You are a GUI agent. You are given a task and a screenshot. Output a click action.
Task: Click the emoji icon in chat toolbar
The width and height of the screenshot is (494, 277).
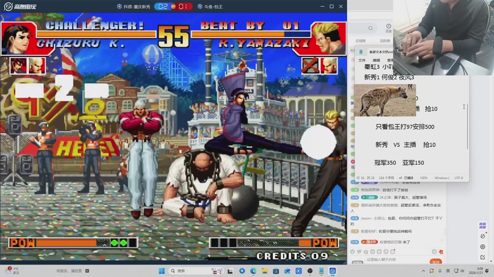click(x=353, y=252)
